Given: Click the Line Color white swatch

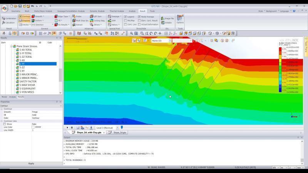Looking at the screenshot, I should pyautogui.click(x=33, y=127).
